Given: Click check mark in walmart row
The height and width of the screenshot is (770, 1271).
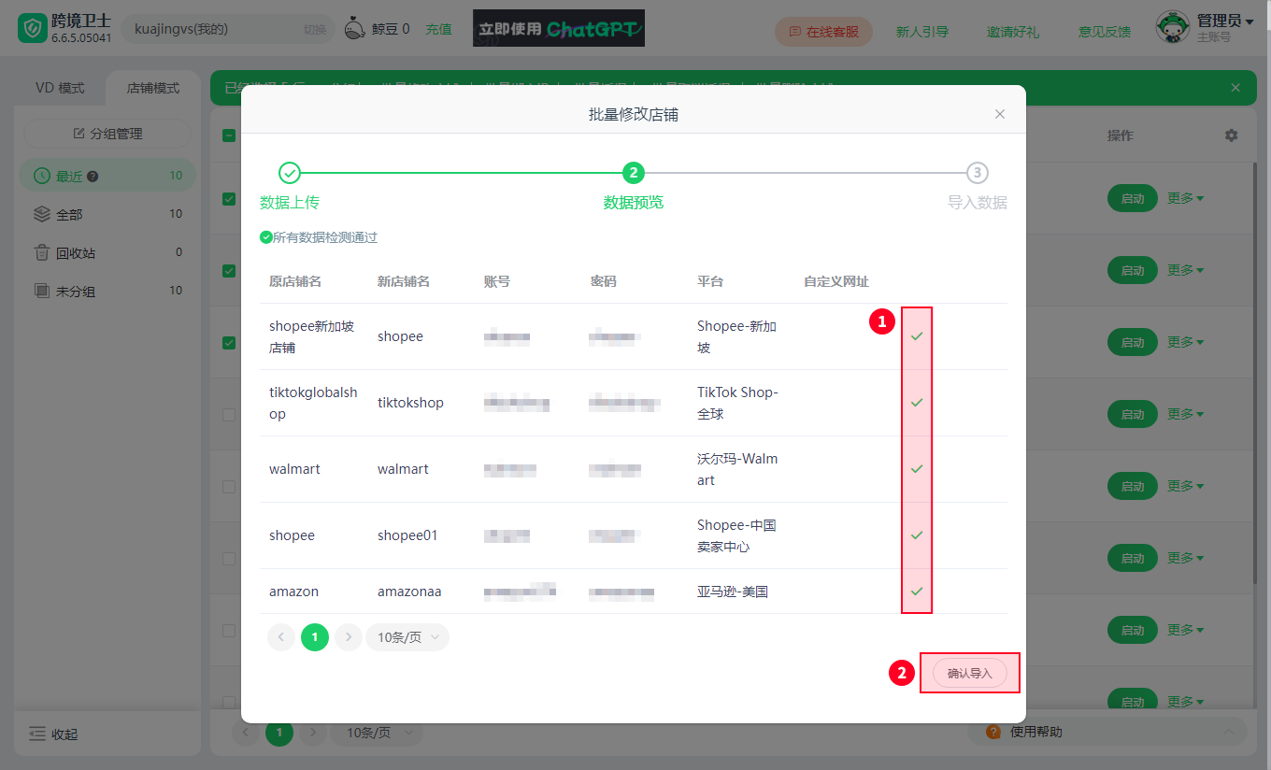Looking at the screenshot, I should click(x=917, y=468).
